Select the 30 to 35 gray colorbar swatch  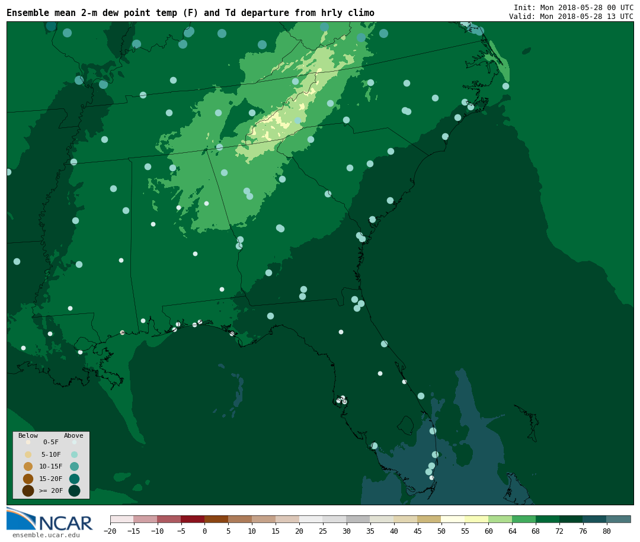359,519
